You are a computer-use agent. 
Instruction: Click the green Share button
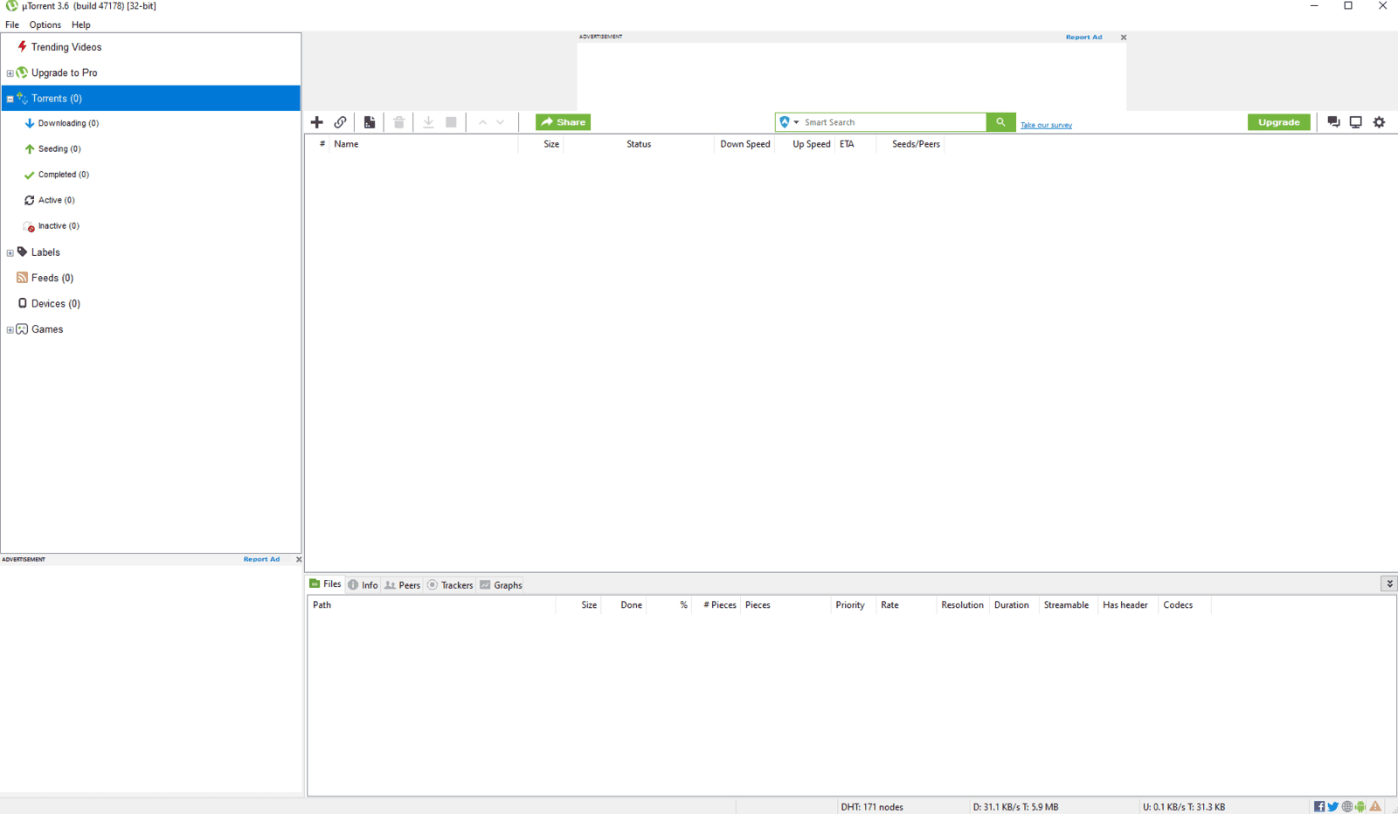click(563, 122)
